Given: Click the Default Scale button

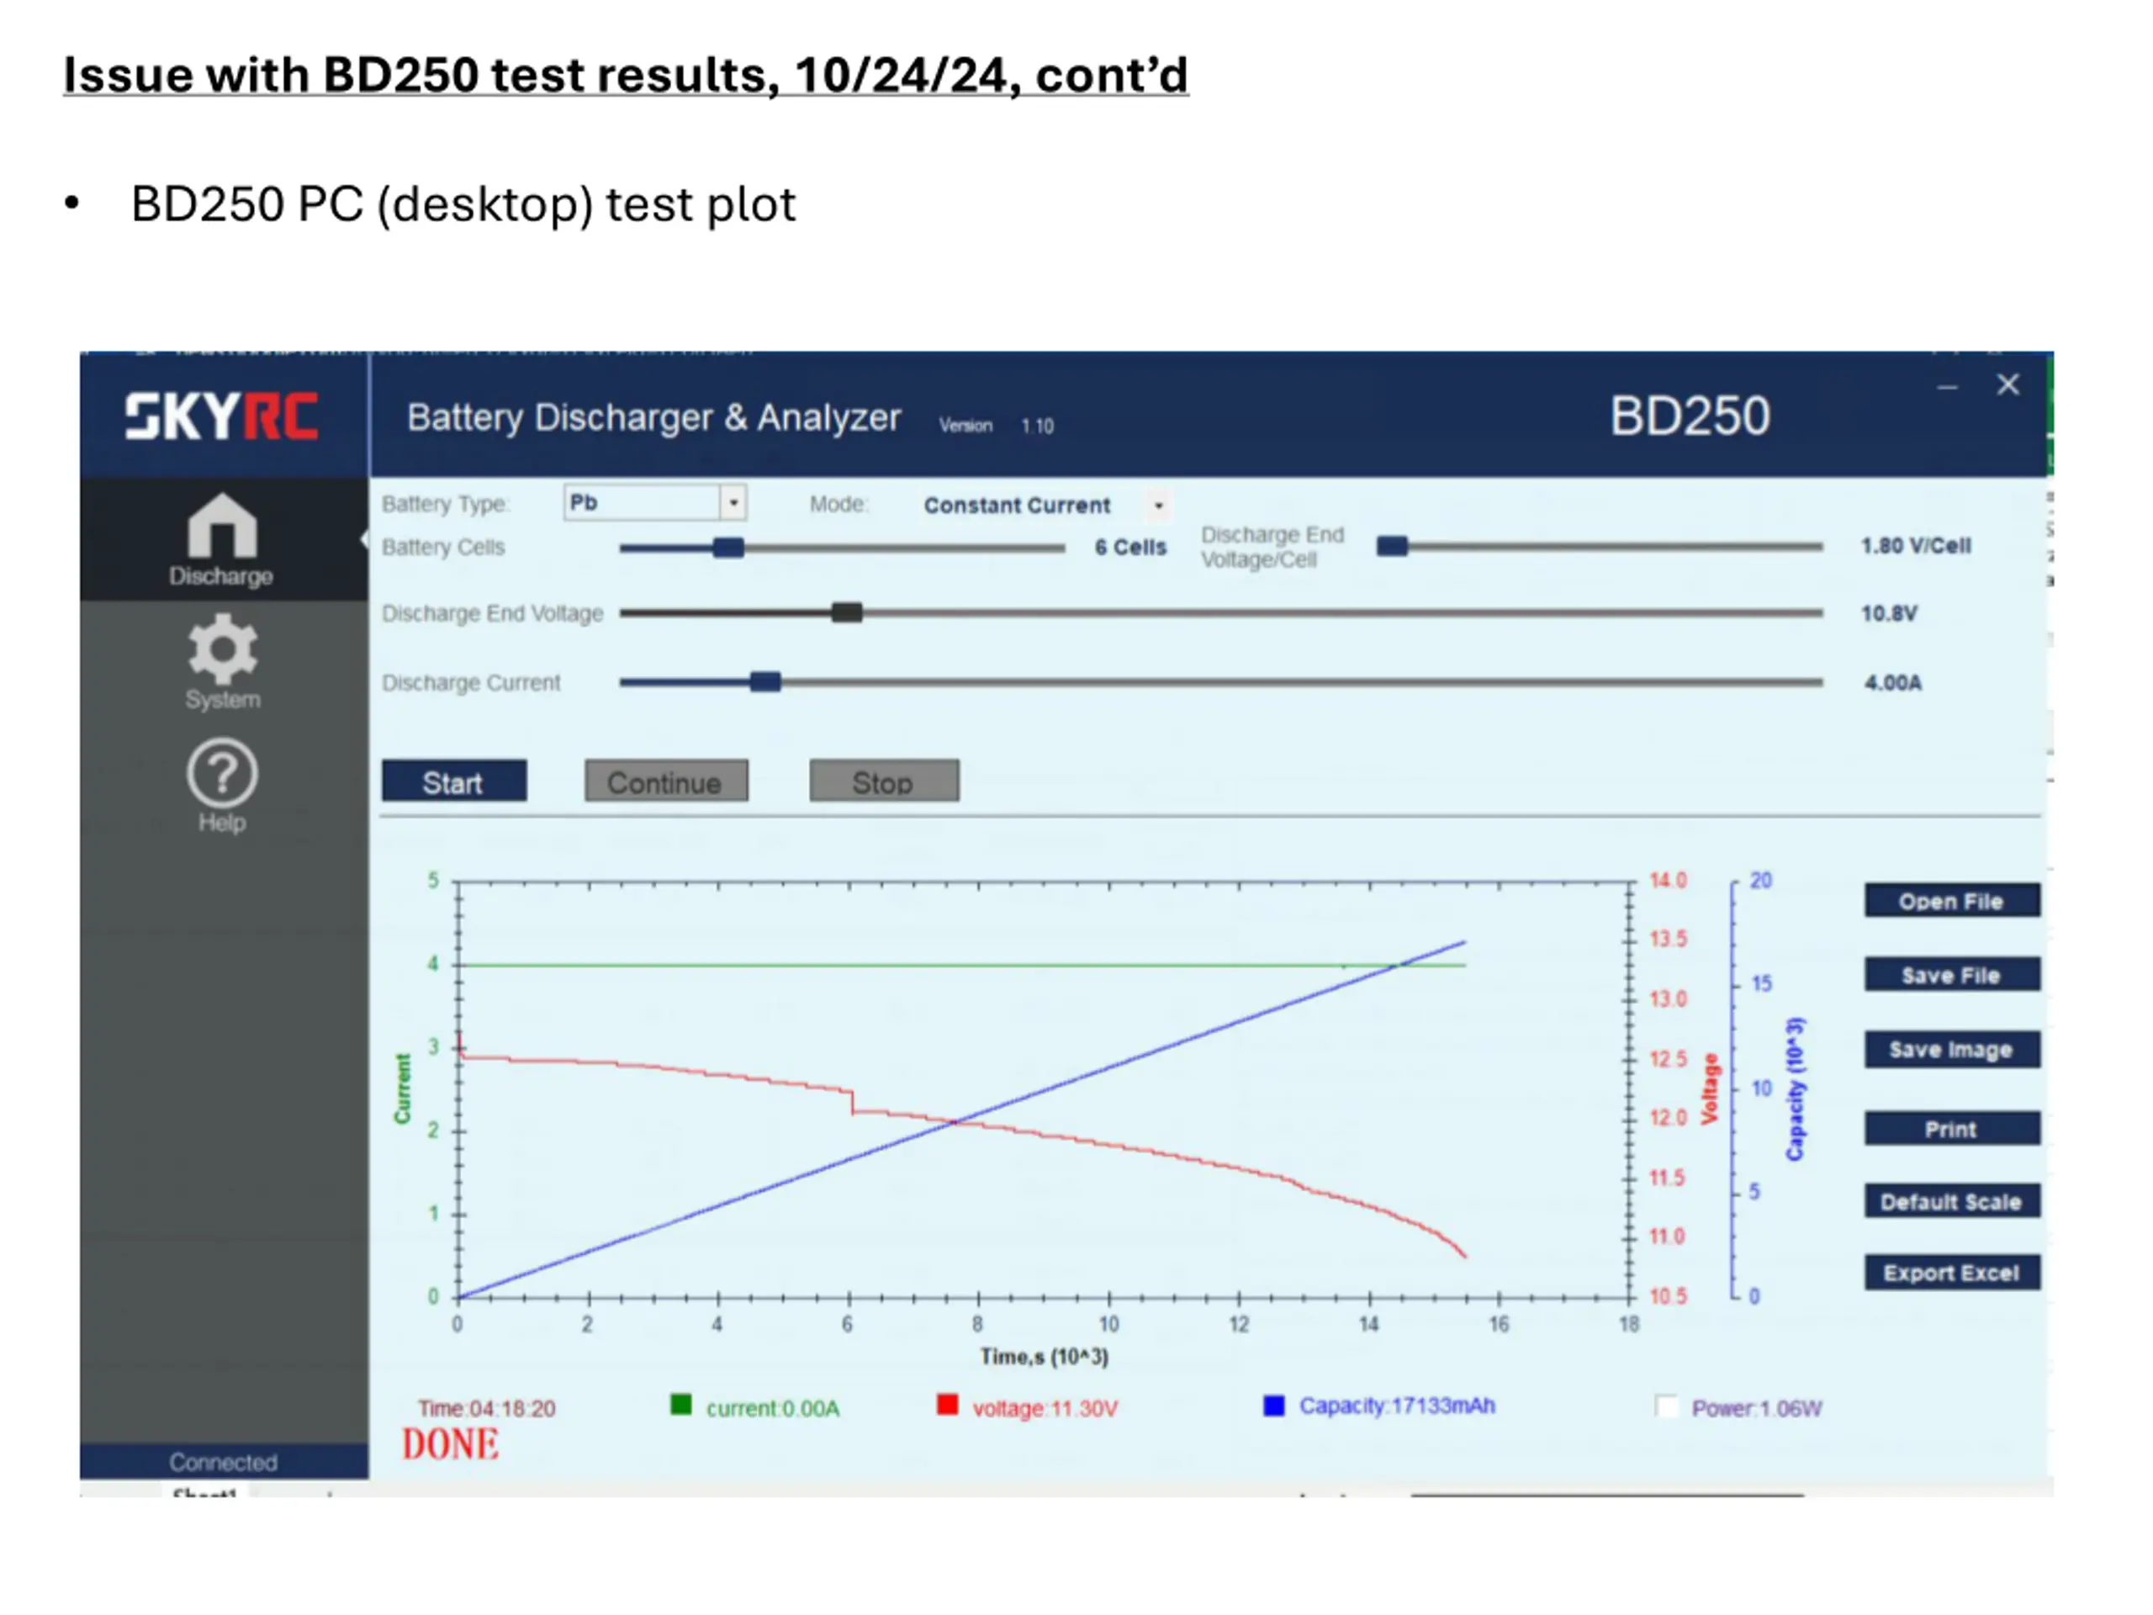Looking at the screenshot, I should tap(1951, 1201).
